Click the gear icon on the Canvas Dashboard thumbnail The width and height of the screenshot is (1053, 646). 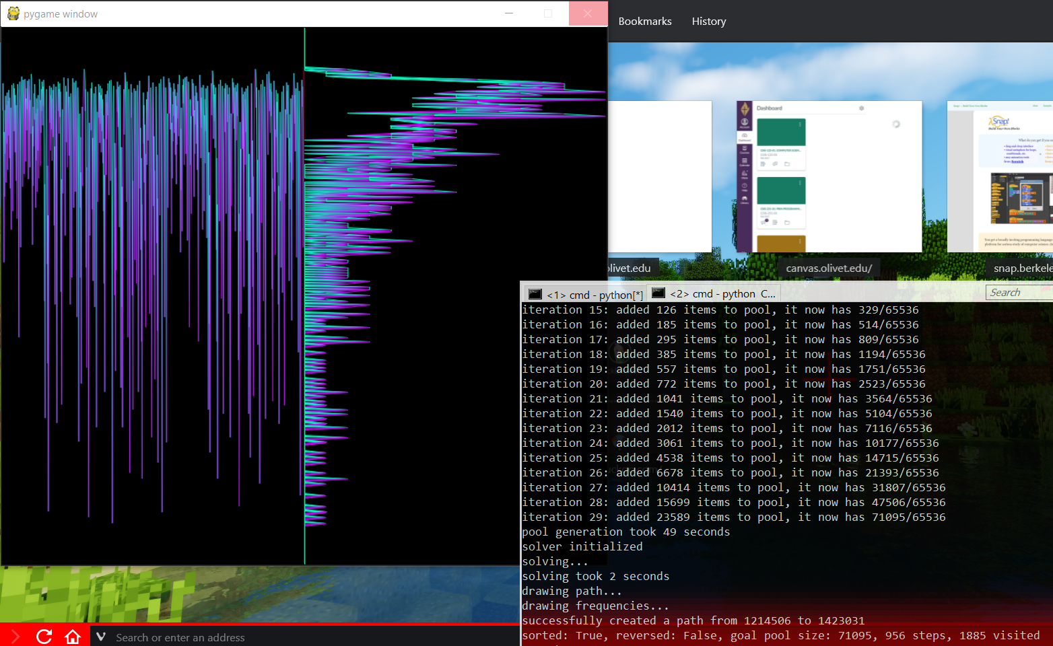tap(862, 108)
